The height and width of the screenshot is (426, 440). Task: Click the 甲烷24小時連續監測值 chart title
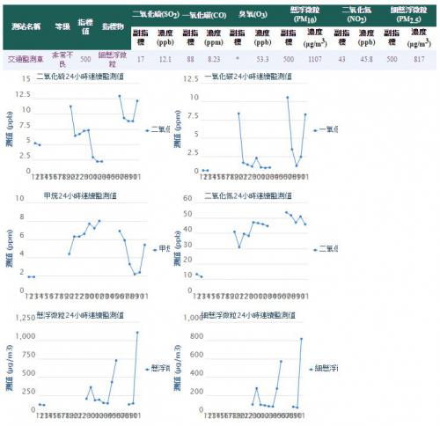click(x=80, y=195)
